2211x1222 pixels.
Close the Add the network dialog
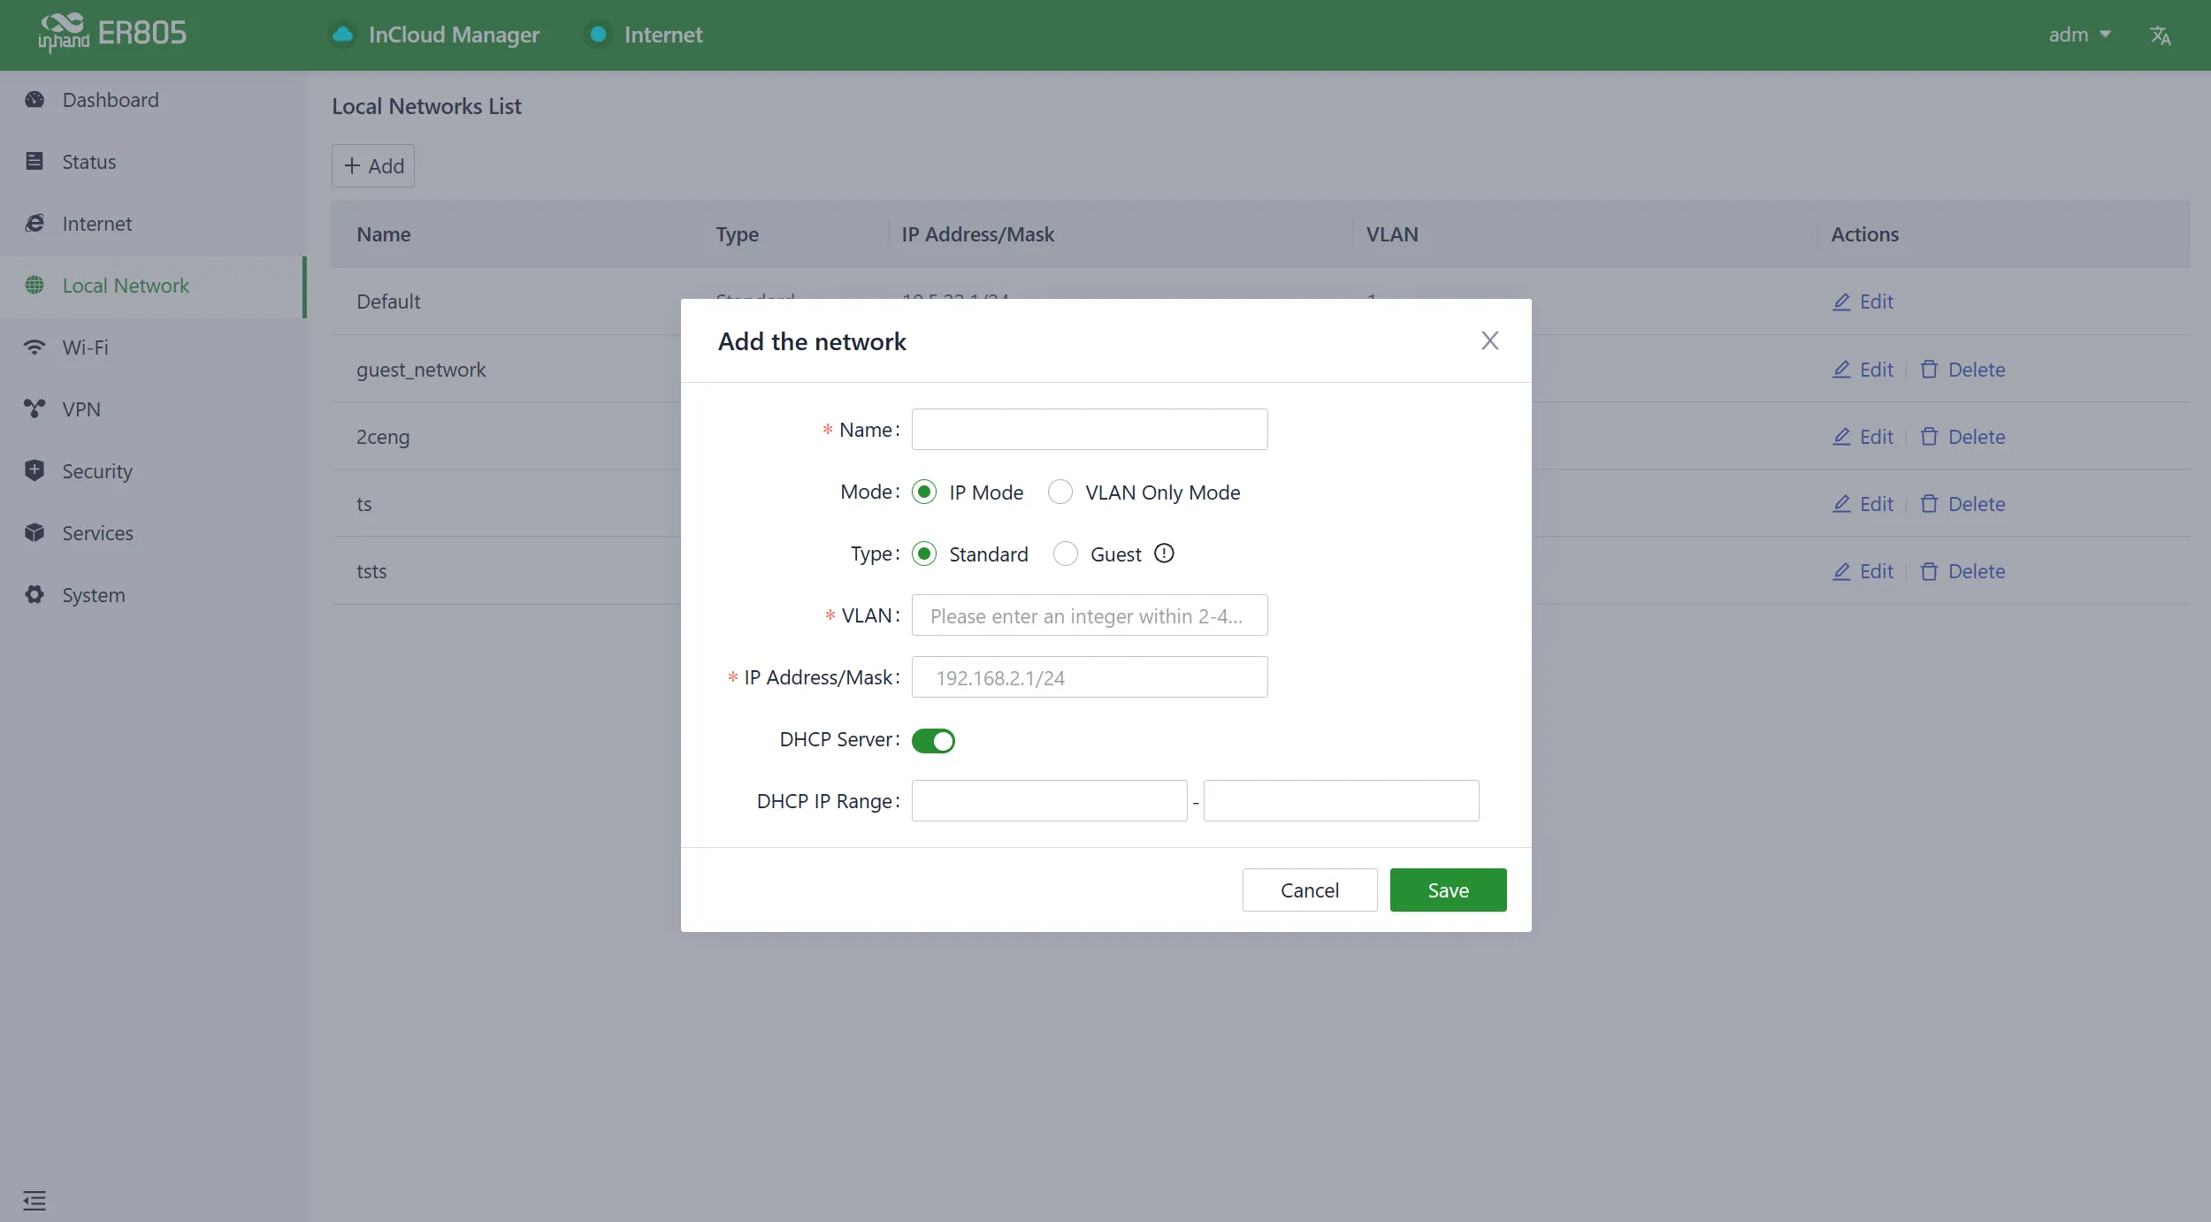coord(1490,340)
